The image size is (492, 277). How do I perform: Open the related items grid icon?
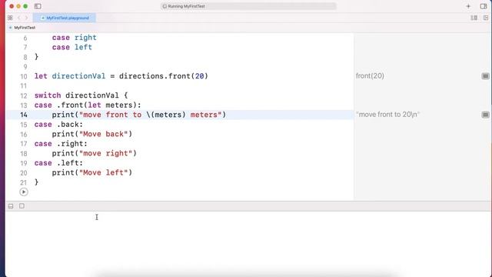tap(10, 18)
